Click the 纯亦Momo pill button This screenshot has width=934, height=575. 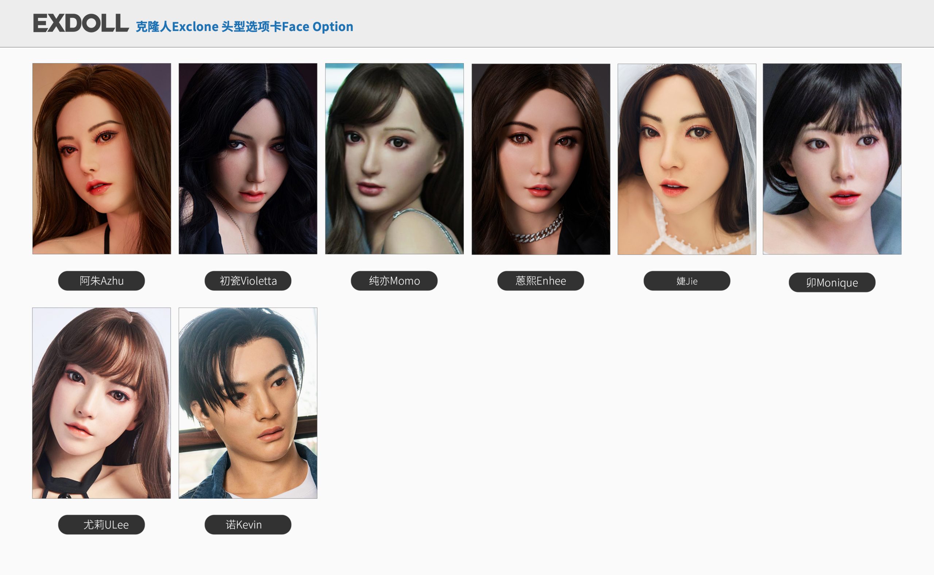394,281
